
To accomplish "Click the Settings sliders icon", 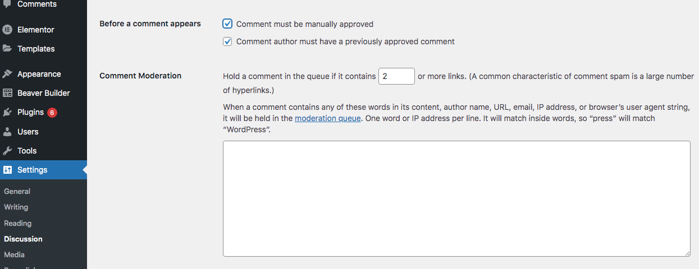I will [7, 170].
